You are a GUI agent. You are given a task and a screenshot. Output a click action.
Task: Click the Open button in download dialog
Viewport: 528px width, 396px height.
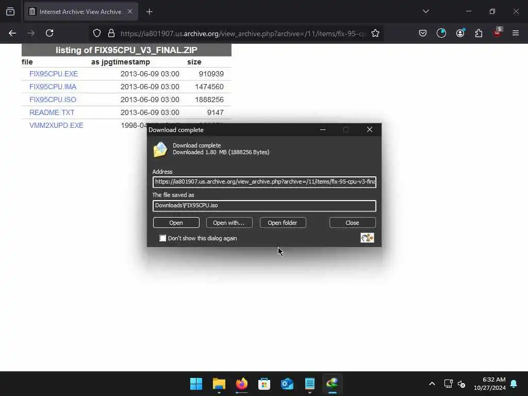pos(176,223)
